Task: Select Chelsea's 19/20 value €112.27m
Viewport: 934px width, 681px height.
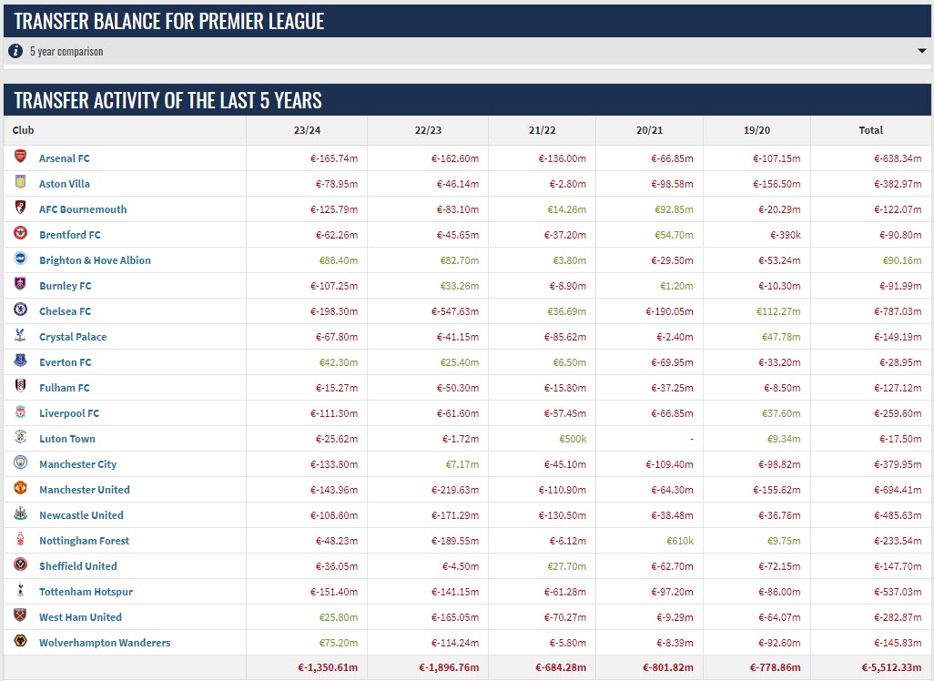Action: pyautogui.click(x=778, y=311)
